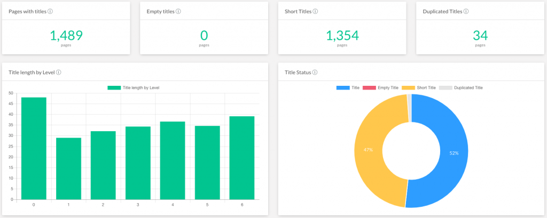This screenshot has height=218, width=547.
Task: Click the blue 52% donut segment
Action: click(454, 153)
